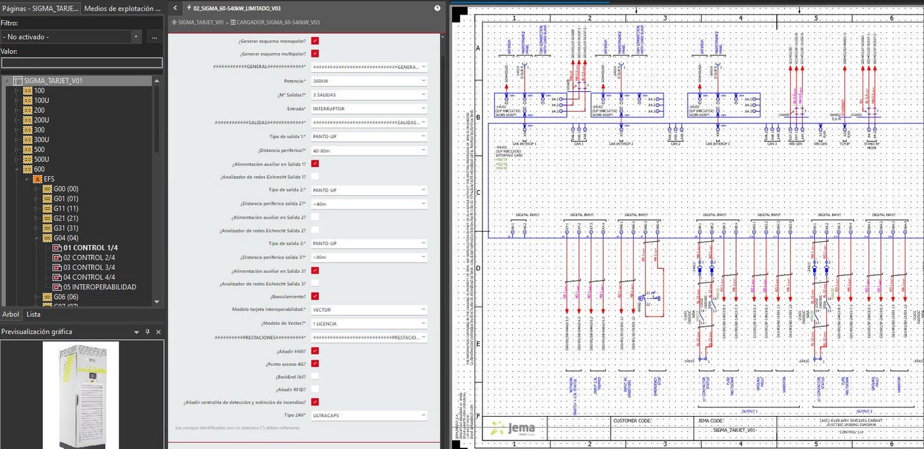This screenshot has height=449, width=924.
Task: Click the filter browse ellipsis button
Action: [154, 37]
